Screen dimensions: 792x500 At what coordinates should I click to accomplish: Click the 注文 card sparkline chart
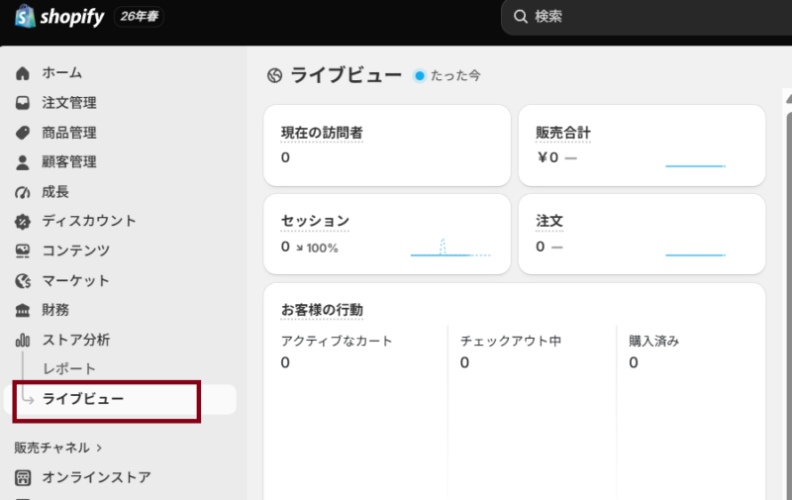coord(696,255)
